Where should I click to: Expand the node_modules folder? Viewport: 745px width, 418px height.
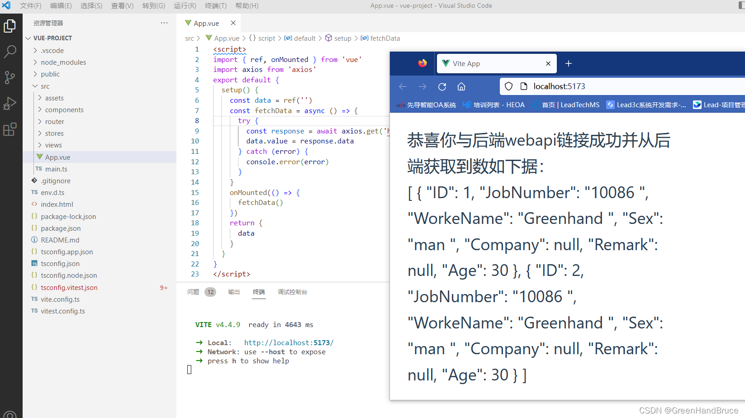click(x=35, y=62)
